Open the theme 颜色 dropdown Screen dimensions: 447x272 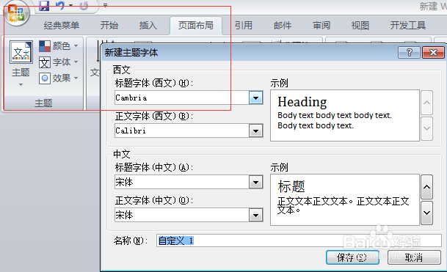pyautogui.click(x=59, y=45)
